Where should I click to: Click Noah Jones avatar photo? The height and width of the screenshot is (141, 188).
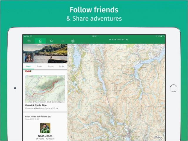pos(45,128)
